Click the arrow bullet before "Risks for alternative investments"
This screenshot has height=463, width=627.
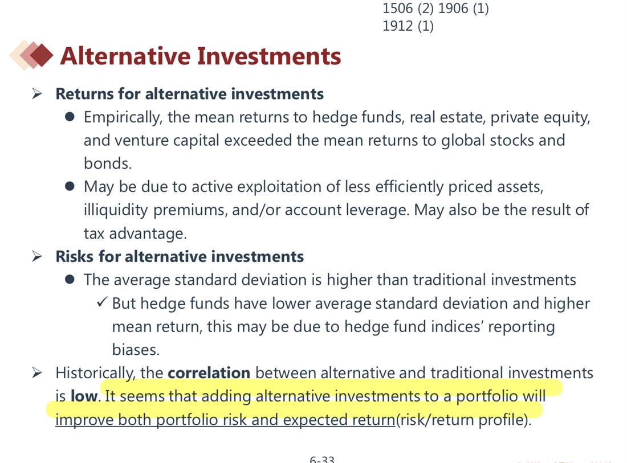[x=37, y=256]
